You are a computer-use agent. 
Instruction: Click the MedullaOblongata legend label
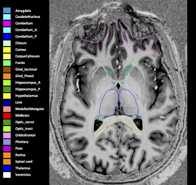30,109
